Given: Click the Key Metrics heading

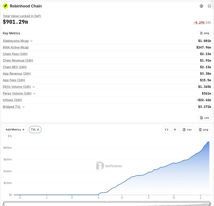Looking at the screenshot, I should pos(11,33).
